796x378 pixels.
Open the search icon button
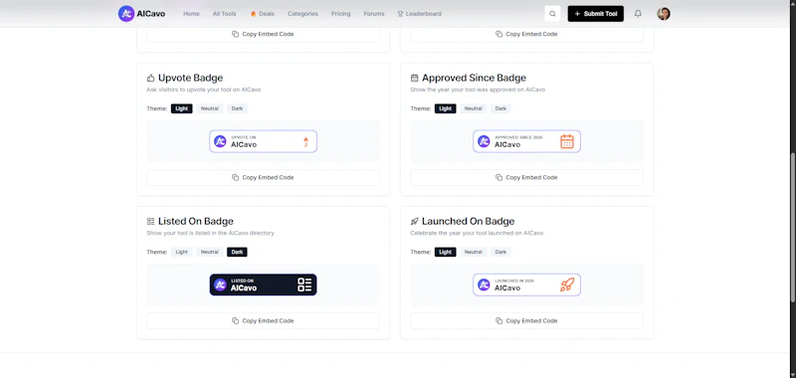click(552, 14)
